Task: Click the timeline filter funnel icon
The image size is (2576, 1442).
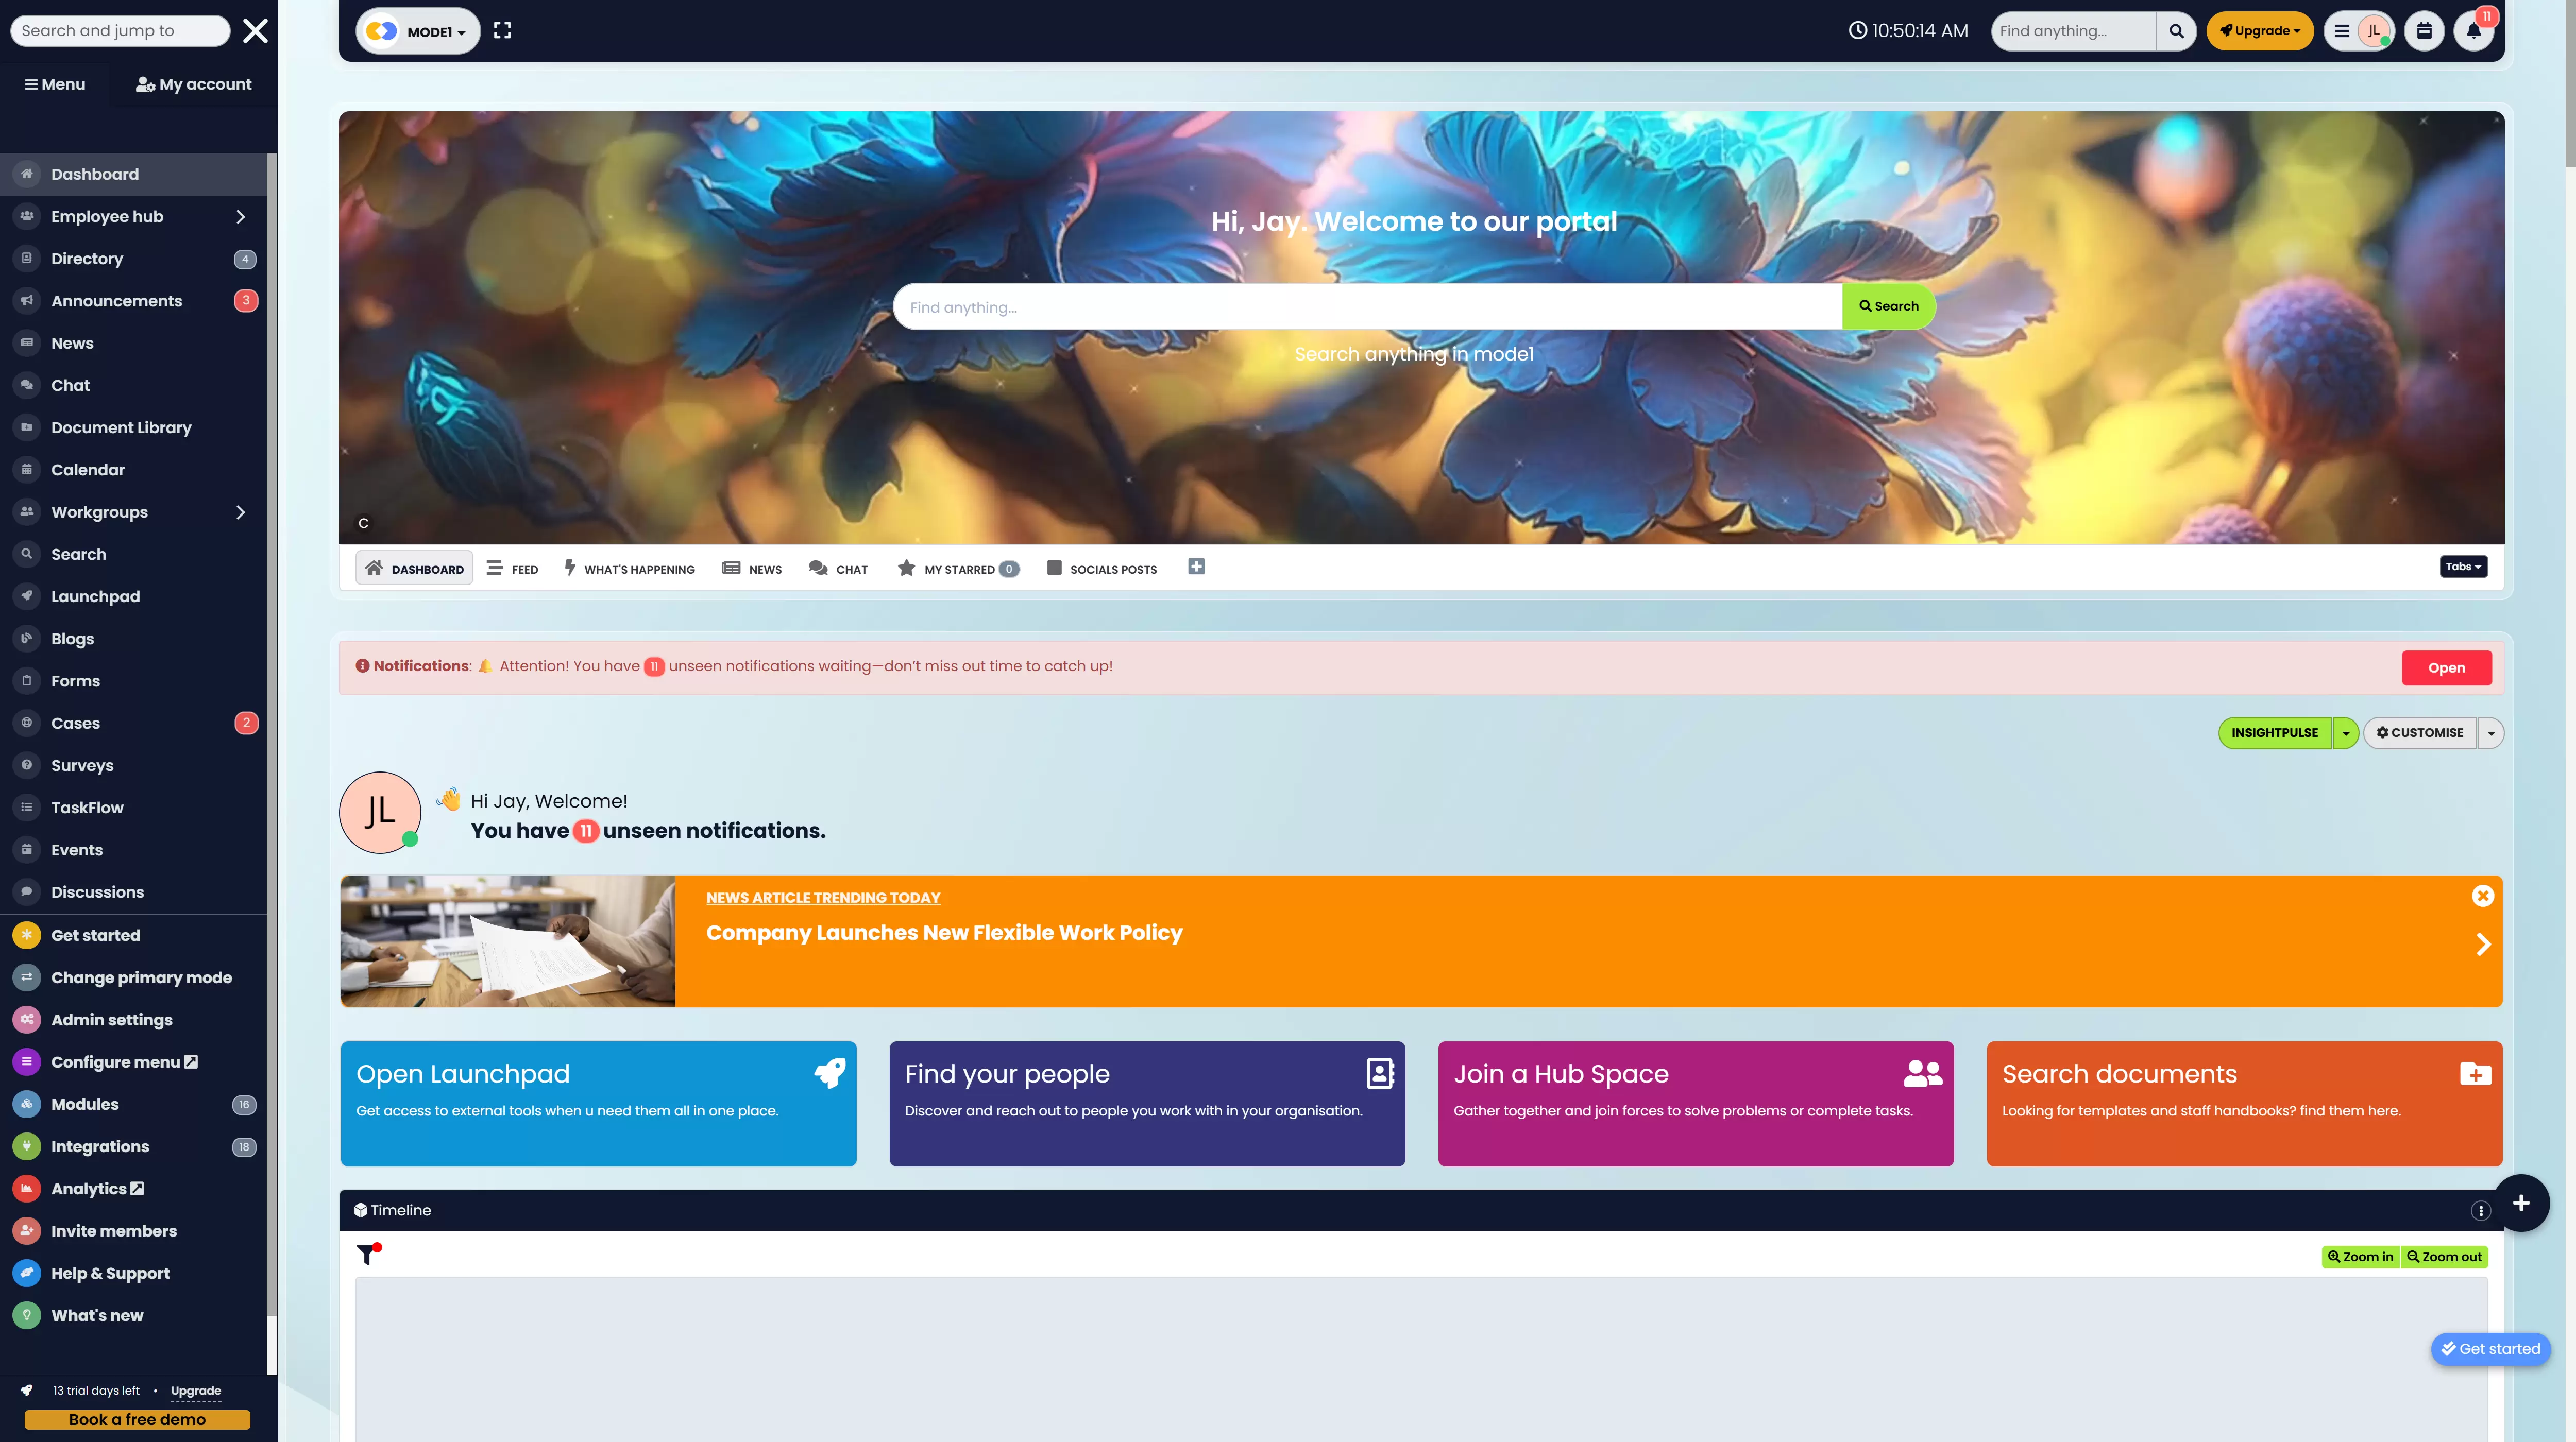Action: (368, 1253)
